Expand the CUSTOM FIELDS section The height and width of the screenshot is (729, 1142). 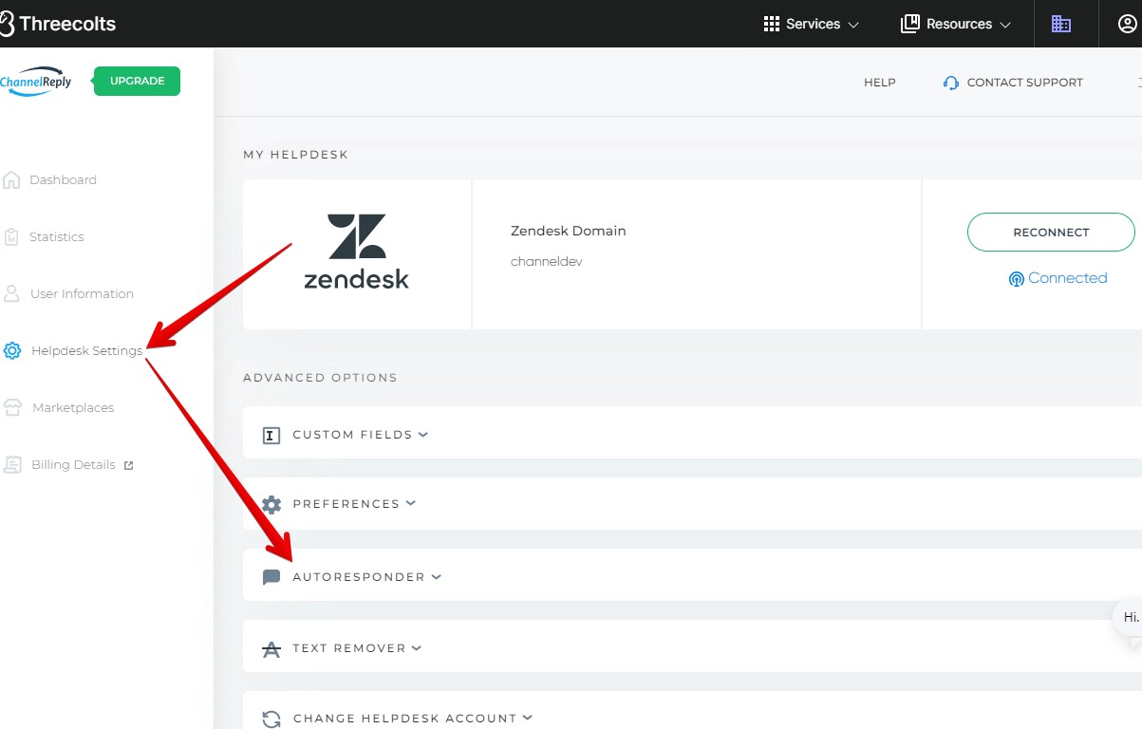[x=352, y=435]
